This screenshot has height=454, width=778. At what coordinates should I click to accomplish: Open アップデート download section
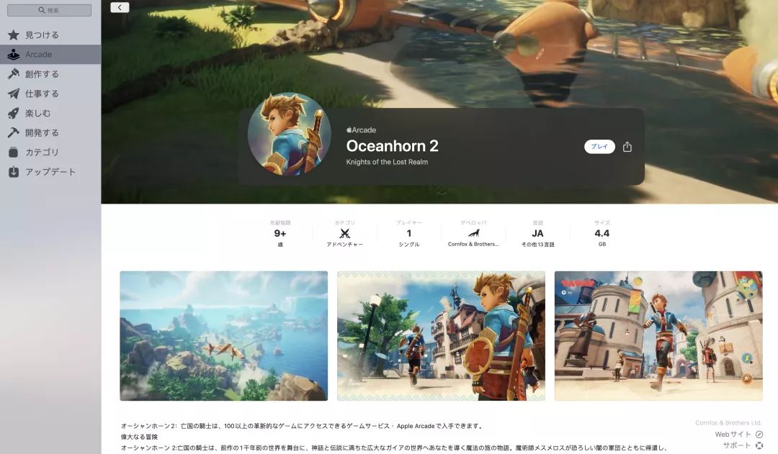tap(50, 171)
